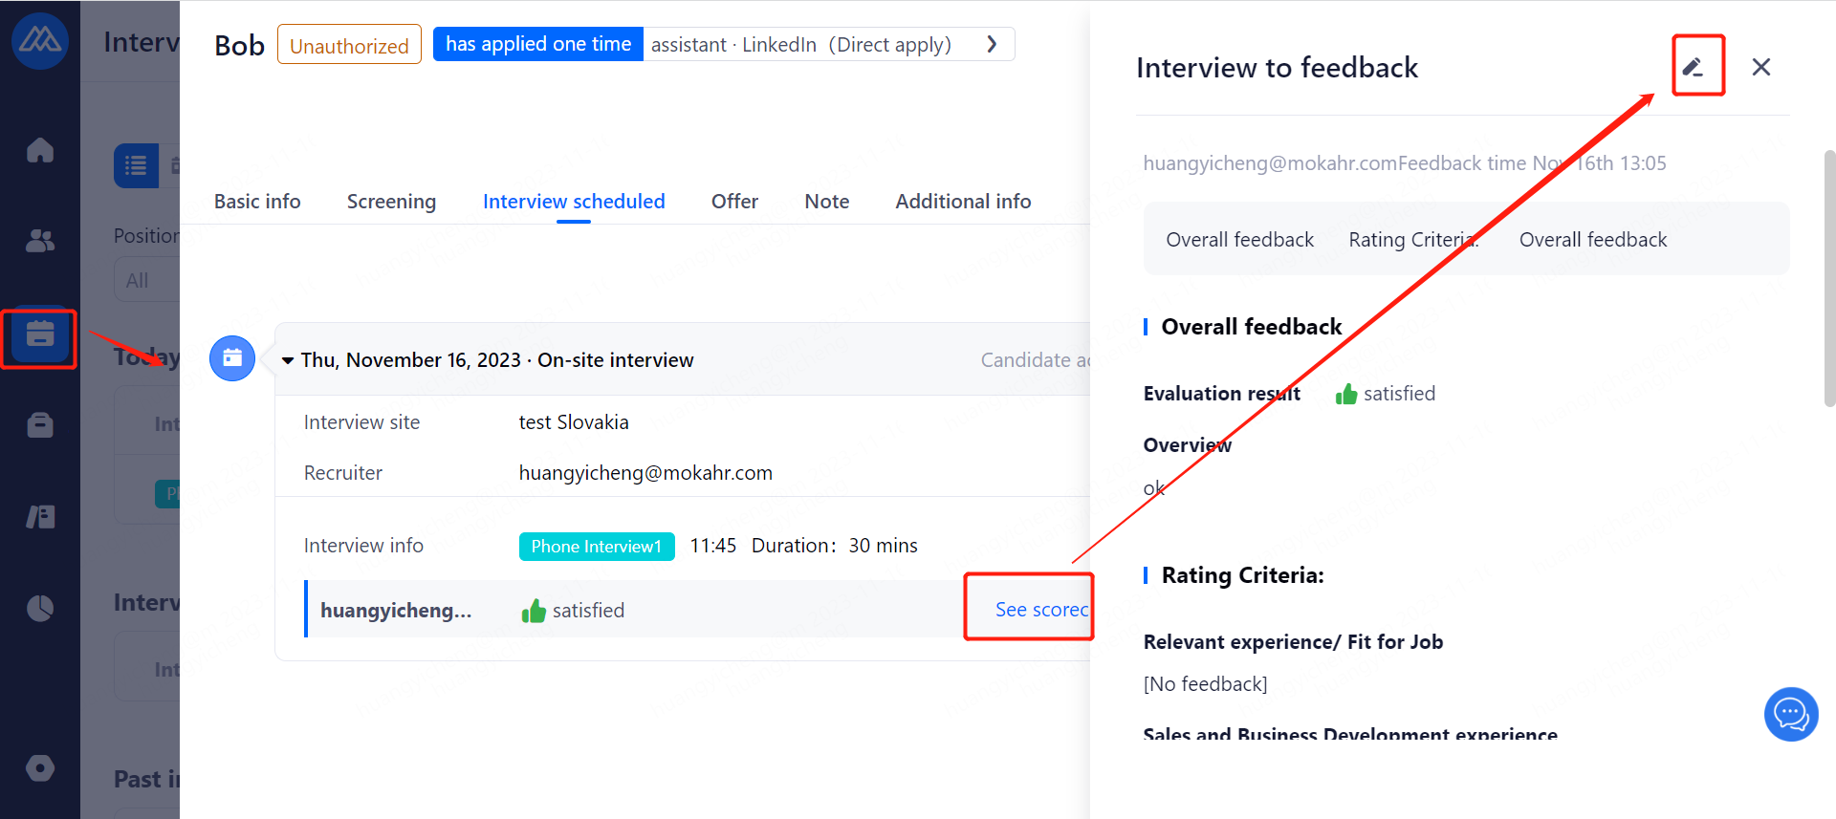
Task: Open the pie chart reports icon
Action: pyautogui.click(x=40, y=608)
